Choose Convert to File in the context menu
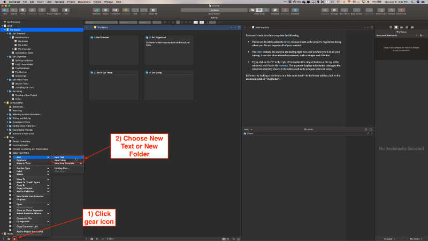This screenshot has width=428, height=241. click(x=32, y=219)
